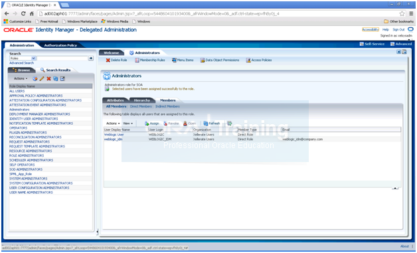Viewport: 417px width, 253px height.
Task: Bookmark page with the star icon
Action: coord(402,13)
